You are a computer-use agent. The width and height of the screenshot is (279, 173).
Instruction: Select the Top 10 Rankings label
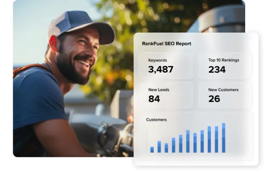point(224,60)
